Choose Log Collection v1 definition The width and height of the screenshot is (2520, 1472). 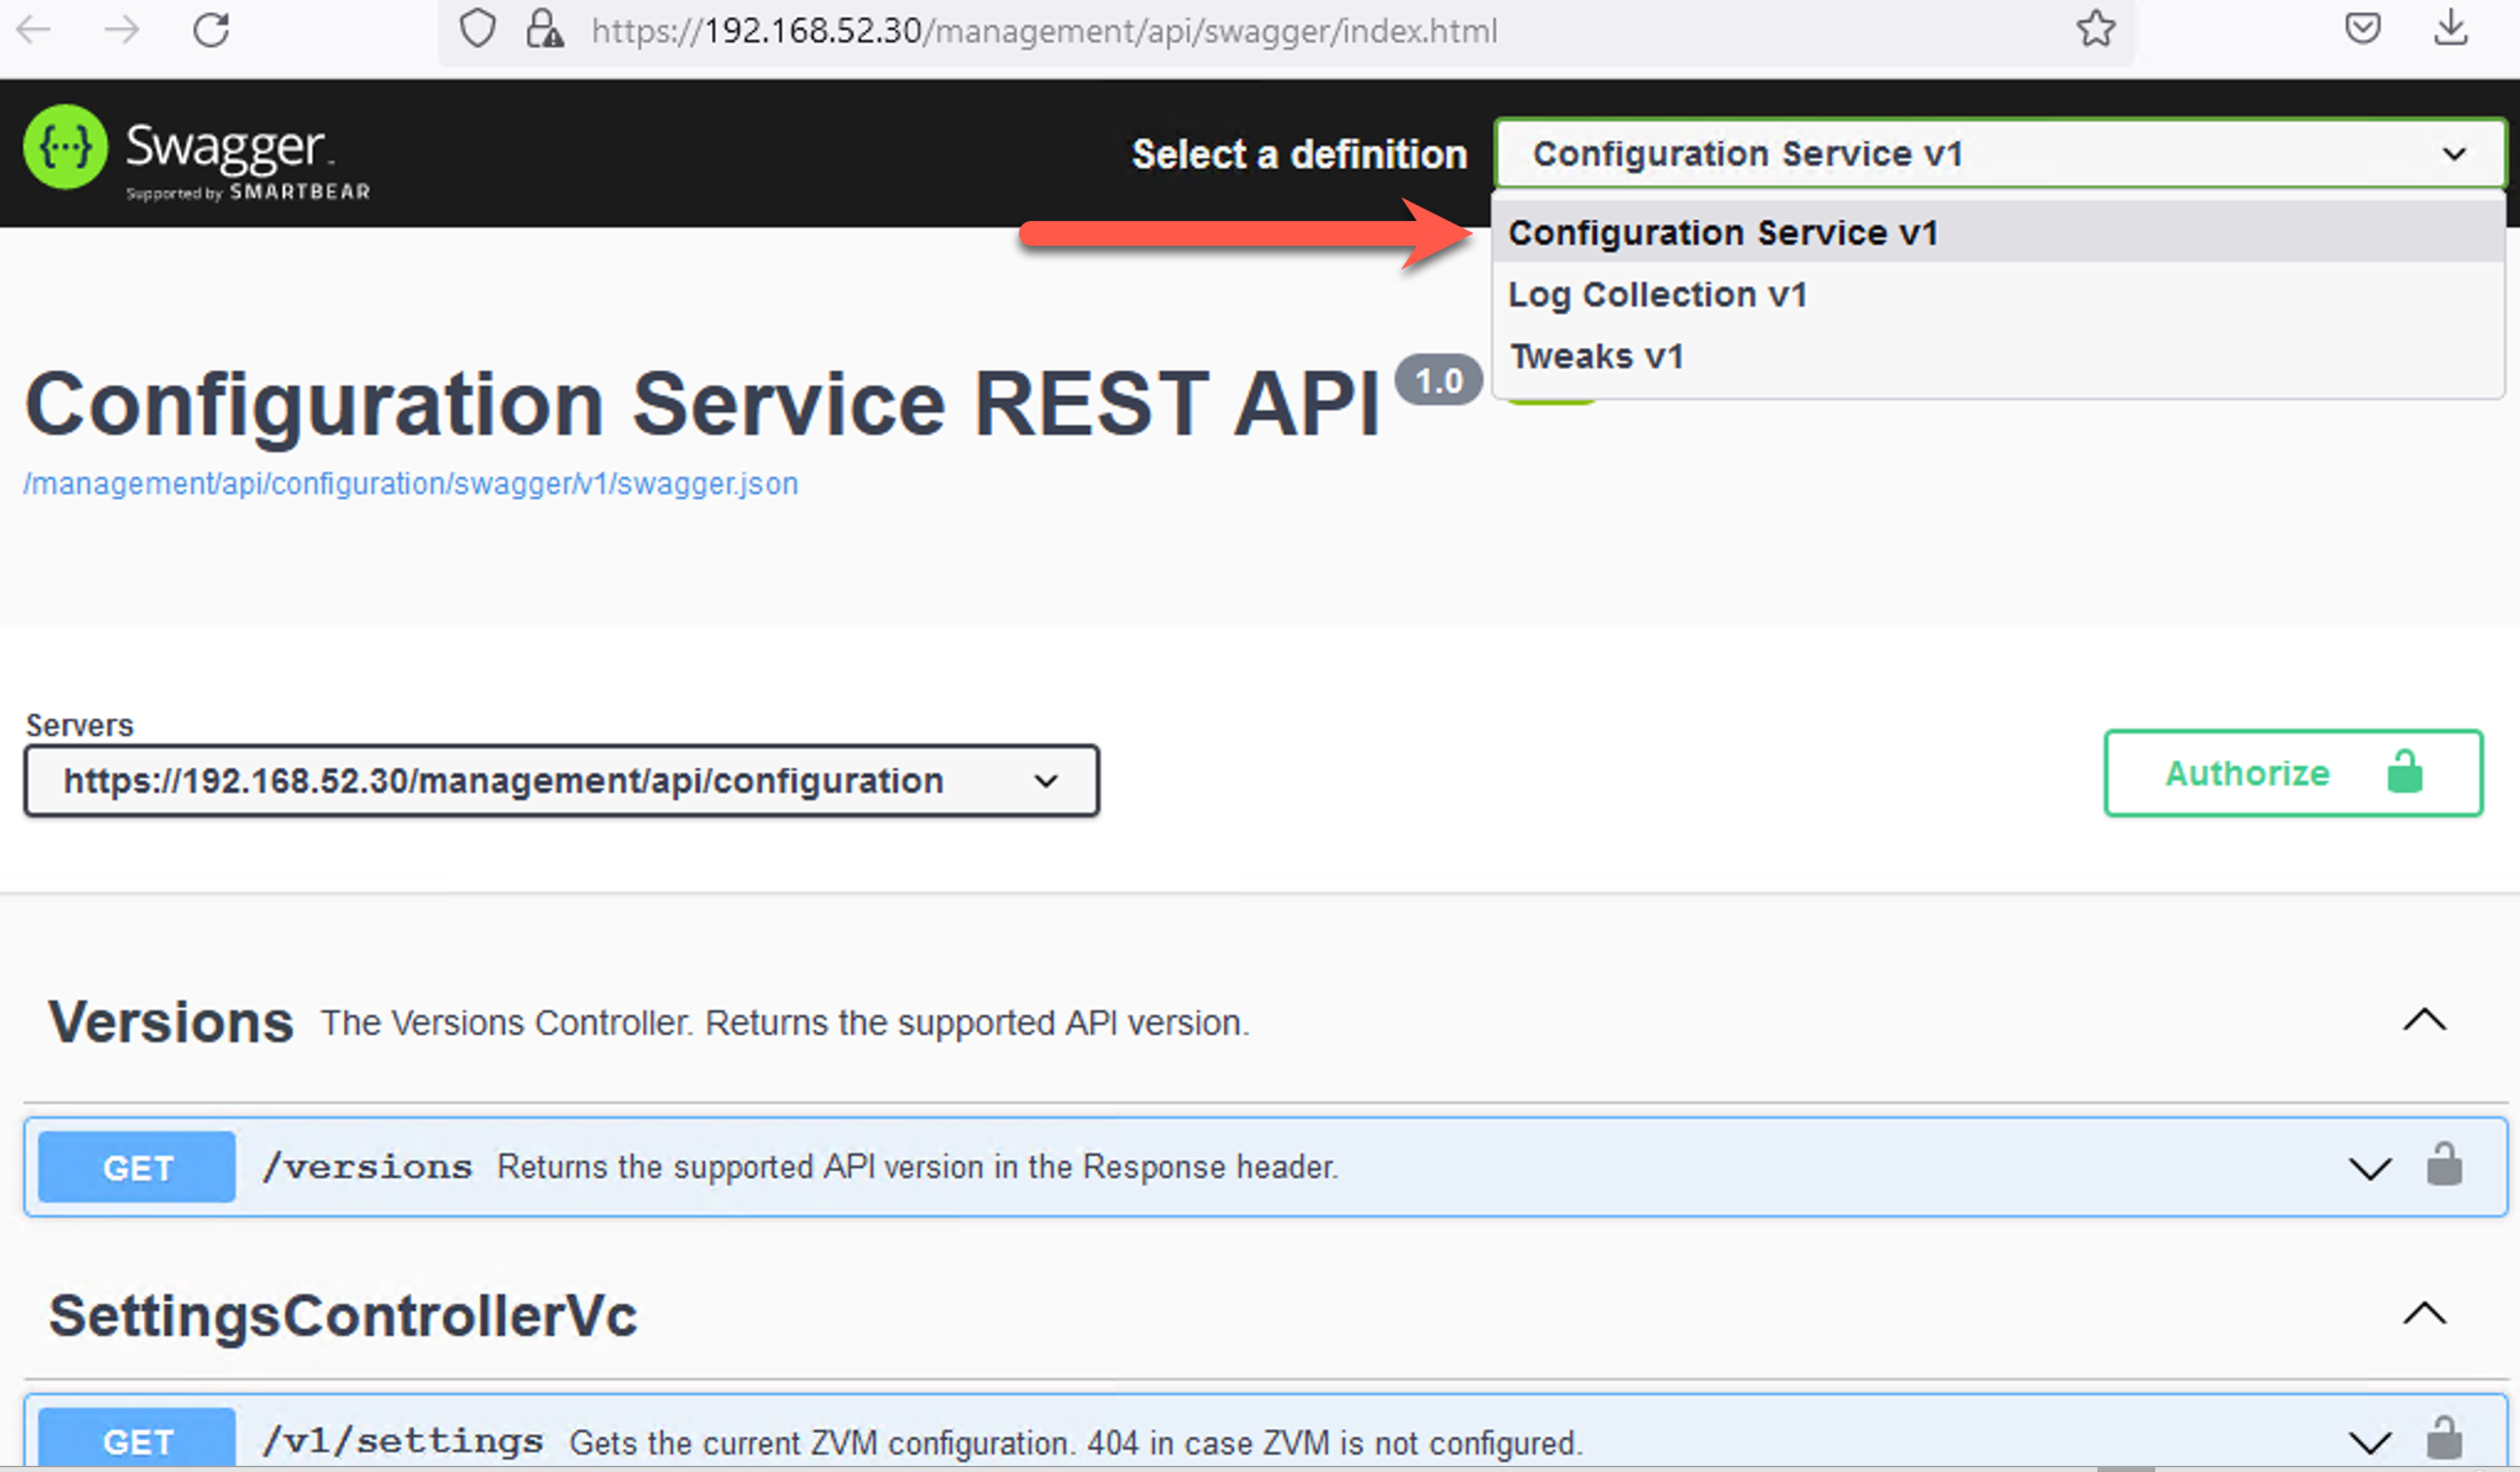[x=1998, y=295]
